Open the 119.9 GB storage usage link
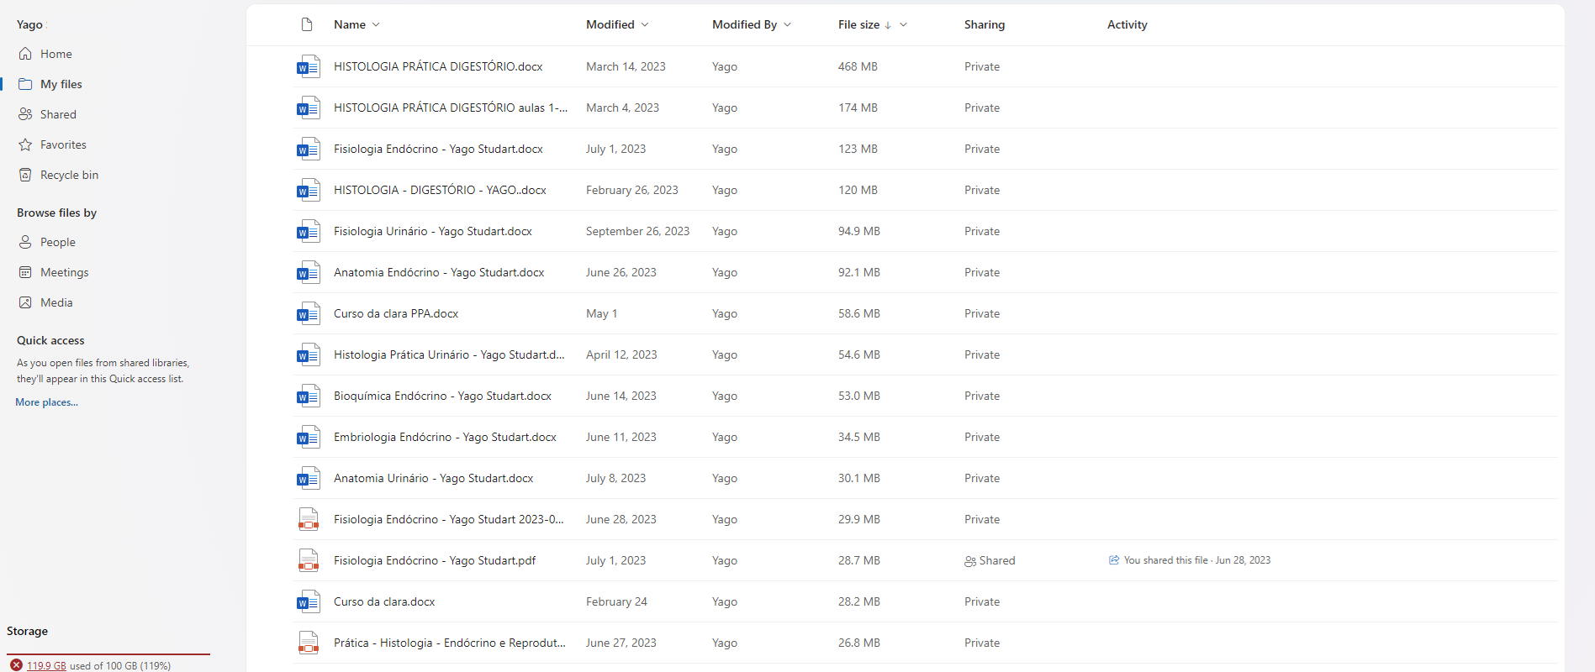The height and width of the screenshot is (672, 1595). pyautogui.click(x=46, y=665)
